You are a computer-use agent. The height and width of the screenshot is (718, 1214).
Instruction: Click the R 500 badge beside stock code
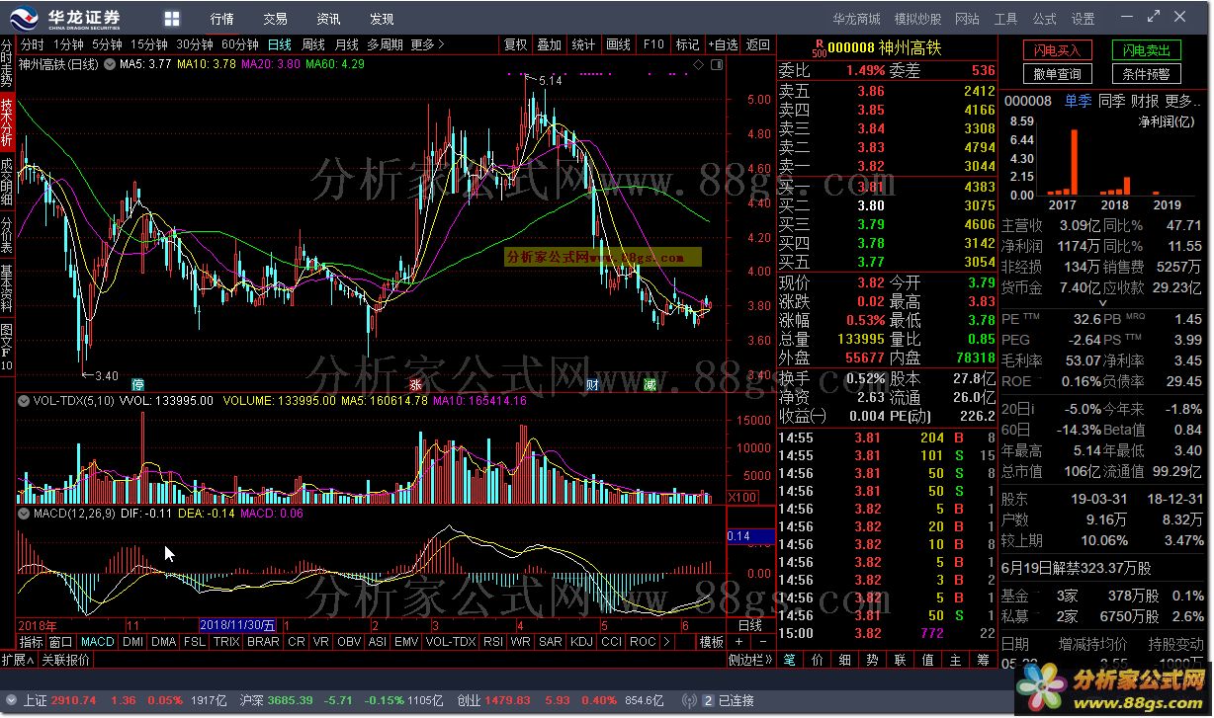coord(818,46)
